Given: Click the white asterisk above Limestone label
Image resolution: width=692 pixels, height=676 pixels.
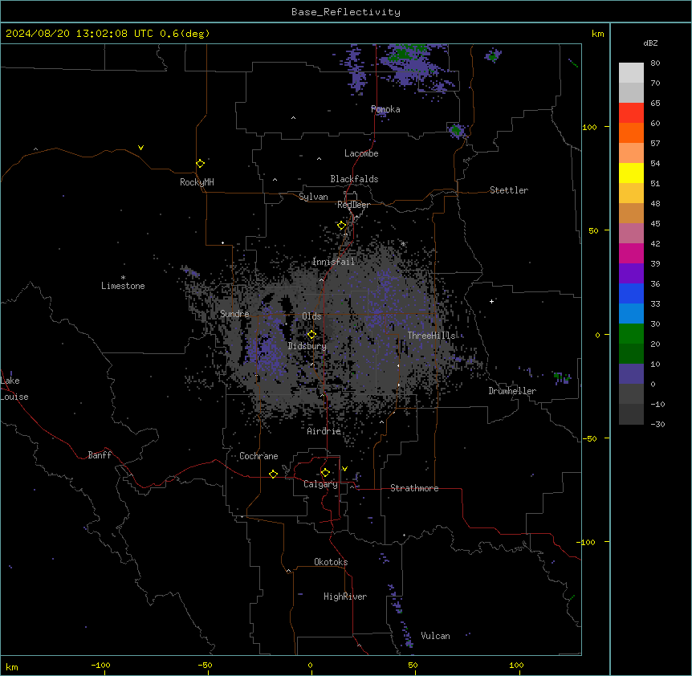Looking at the screenshot, I should click(123, 278).
